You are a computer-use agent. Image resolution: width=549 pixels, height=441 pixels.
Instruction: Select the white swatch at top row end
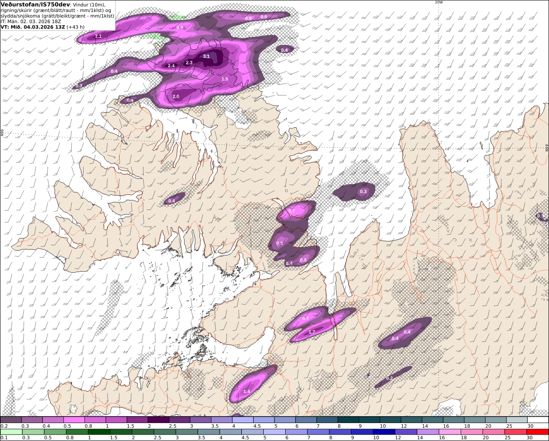(x=538, y=420)
